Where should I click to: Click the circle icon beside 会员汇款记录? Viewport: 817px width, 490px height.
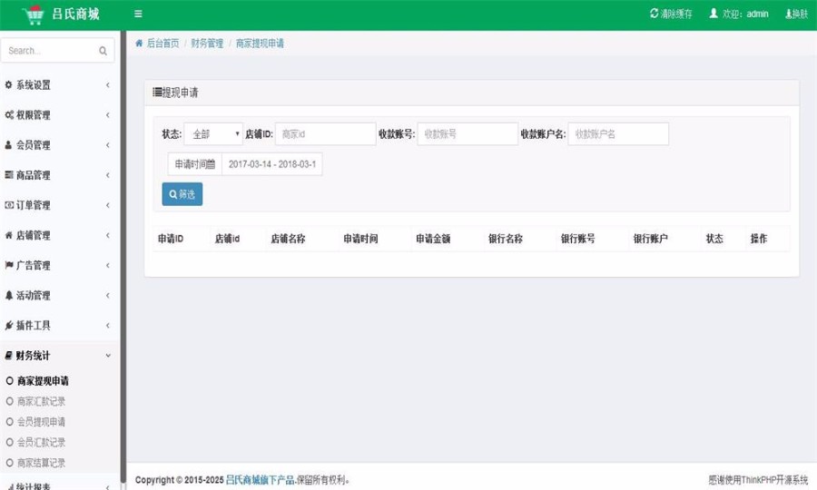[9, 442]
